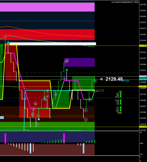147x162 pixels.
Task: Click the lowest circled blue diamond marker at right
Action: 86,120
